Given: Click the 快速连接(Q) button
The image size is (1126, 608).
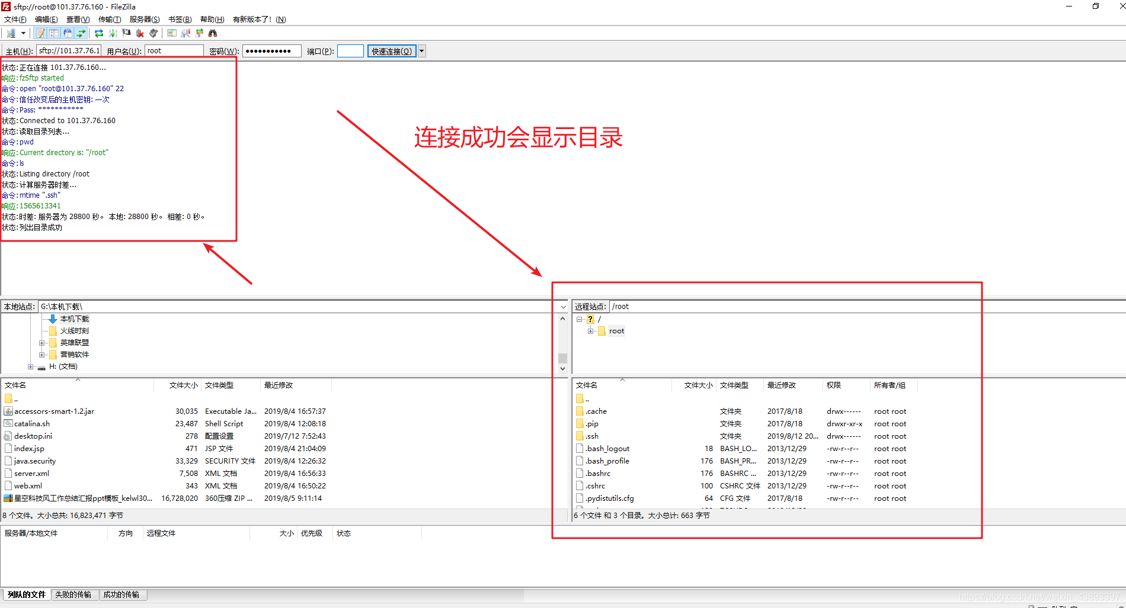Looking at the screenshot, I should [392, 51].
